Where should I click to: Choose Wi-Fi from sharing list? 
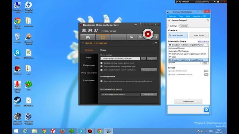pos(188,57)
